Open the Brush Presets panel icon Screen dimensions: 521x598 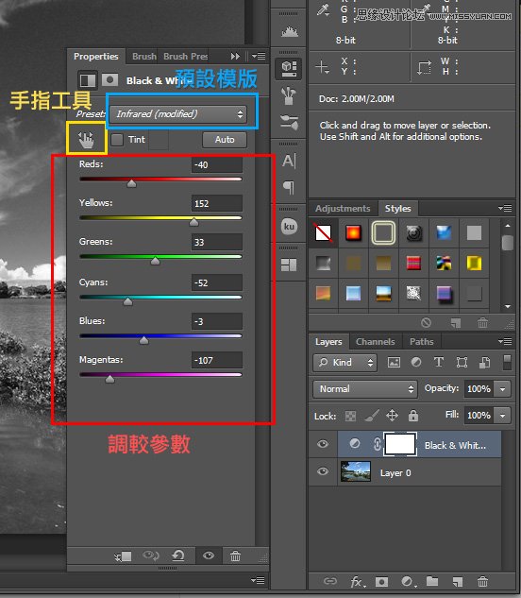pyautogui.click(x=289, y=123)
